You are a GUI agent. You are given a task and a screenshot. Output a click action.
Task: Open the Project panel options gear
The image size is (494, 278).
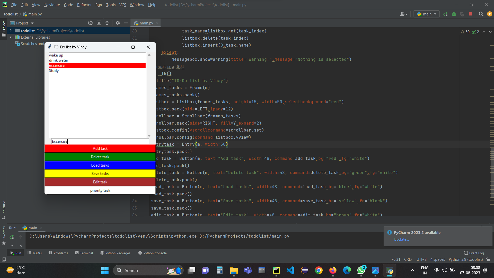118,23
